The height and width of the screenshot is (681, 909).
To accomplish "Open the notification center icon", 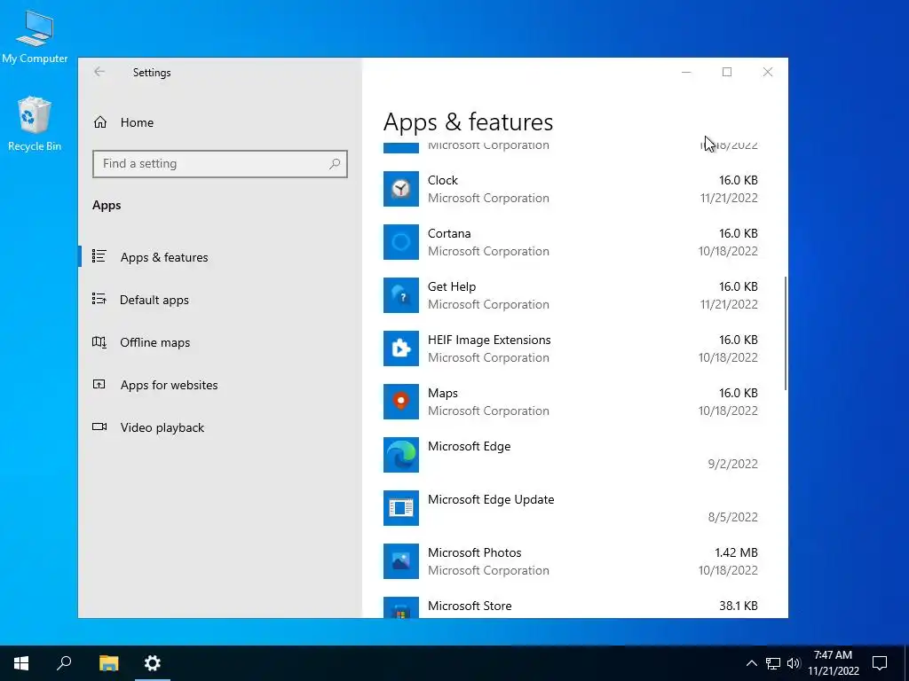I will 880,663.
